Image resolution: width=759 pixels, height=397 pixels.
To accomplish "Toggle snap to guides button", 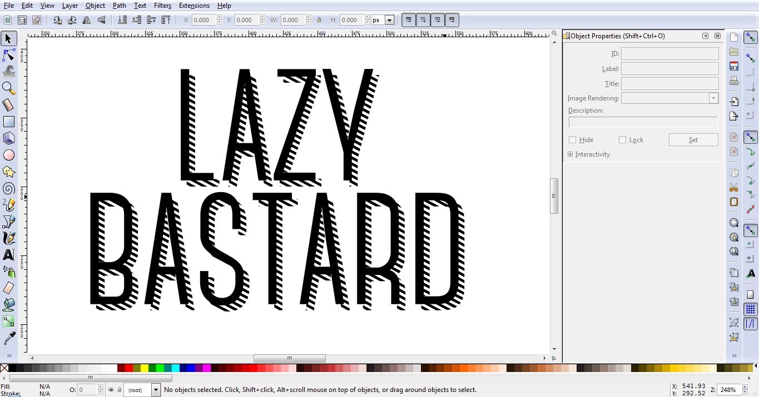I will click(x=751, y=324).
